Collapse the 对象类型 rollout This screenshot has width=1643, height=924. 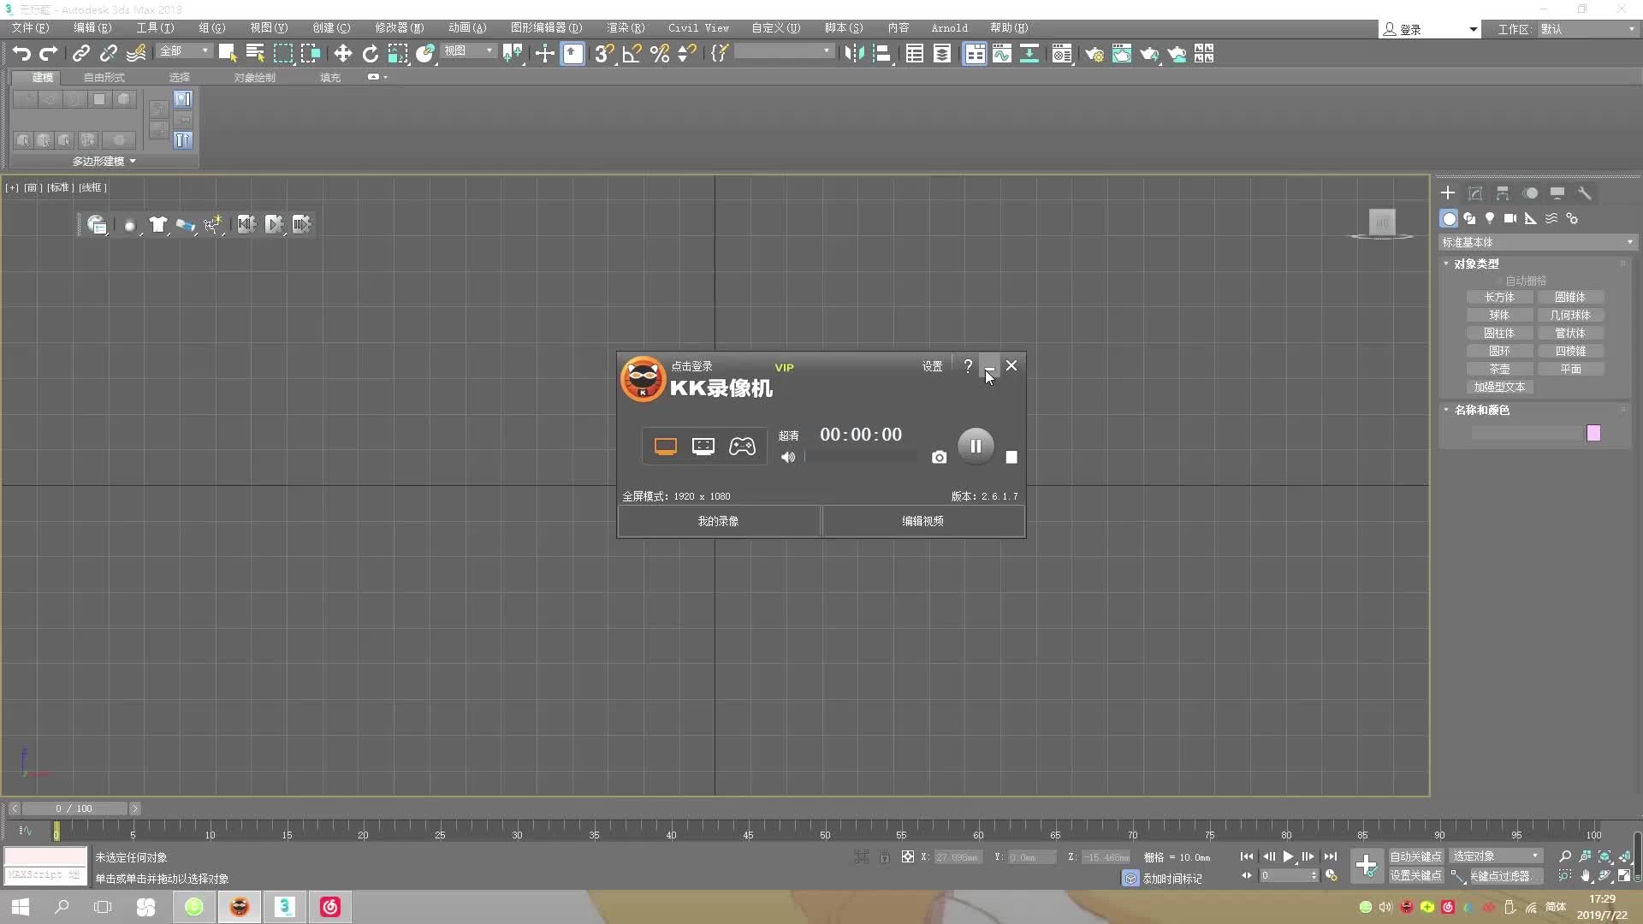[1476, 264]
